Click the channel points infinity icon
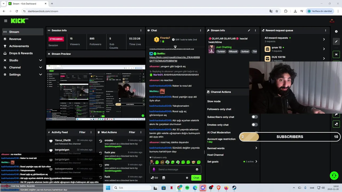The height and width of the screenshot is (192, 342). coord(154,178)
